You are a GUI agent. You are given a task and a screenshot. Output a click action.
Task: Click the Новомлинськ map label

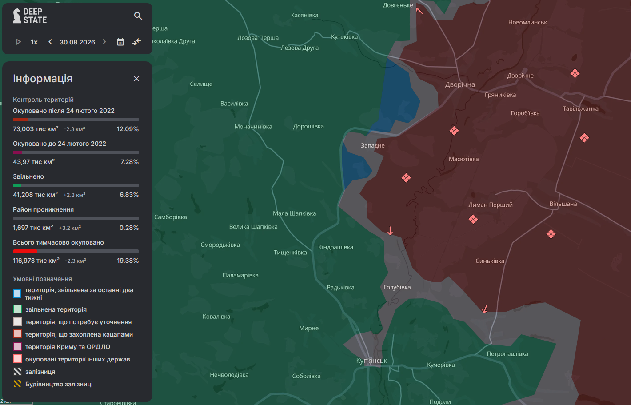[527, 22]
